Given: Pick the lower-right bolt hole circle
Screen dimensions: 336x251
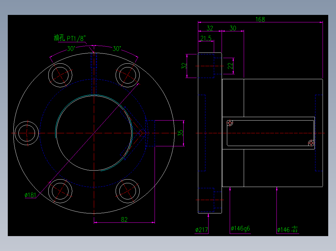Looking at the screenshot, I should (x=127, y=191).
